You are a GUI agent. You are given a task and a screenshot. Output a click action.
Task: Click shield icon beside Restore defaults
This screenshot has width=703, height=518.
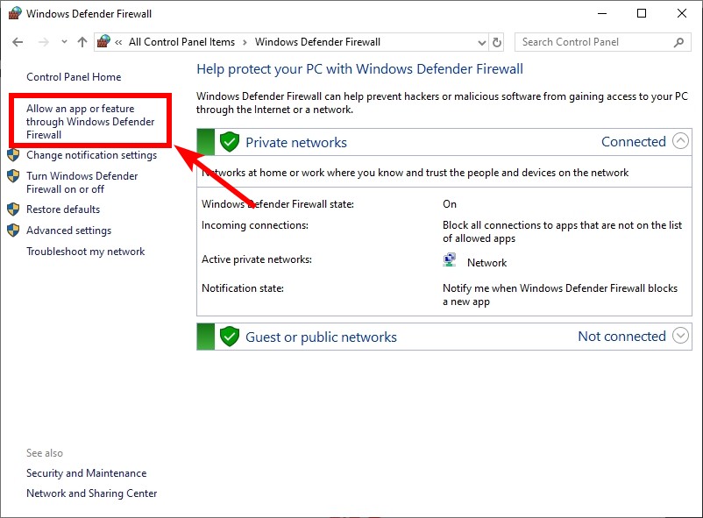pos(13,209)
